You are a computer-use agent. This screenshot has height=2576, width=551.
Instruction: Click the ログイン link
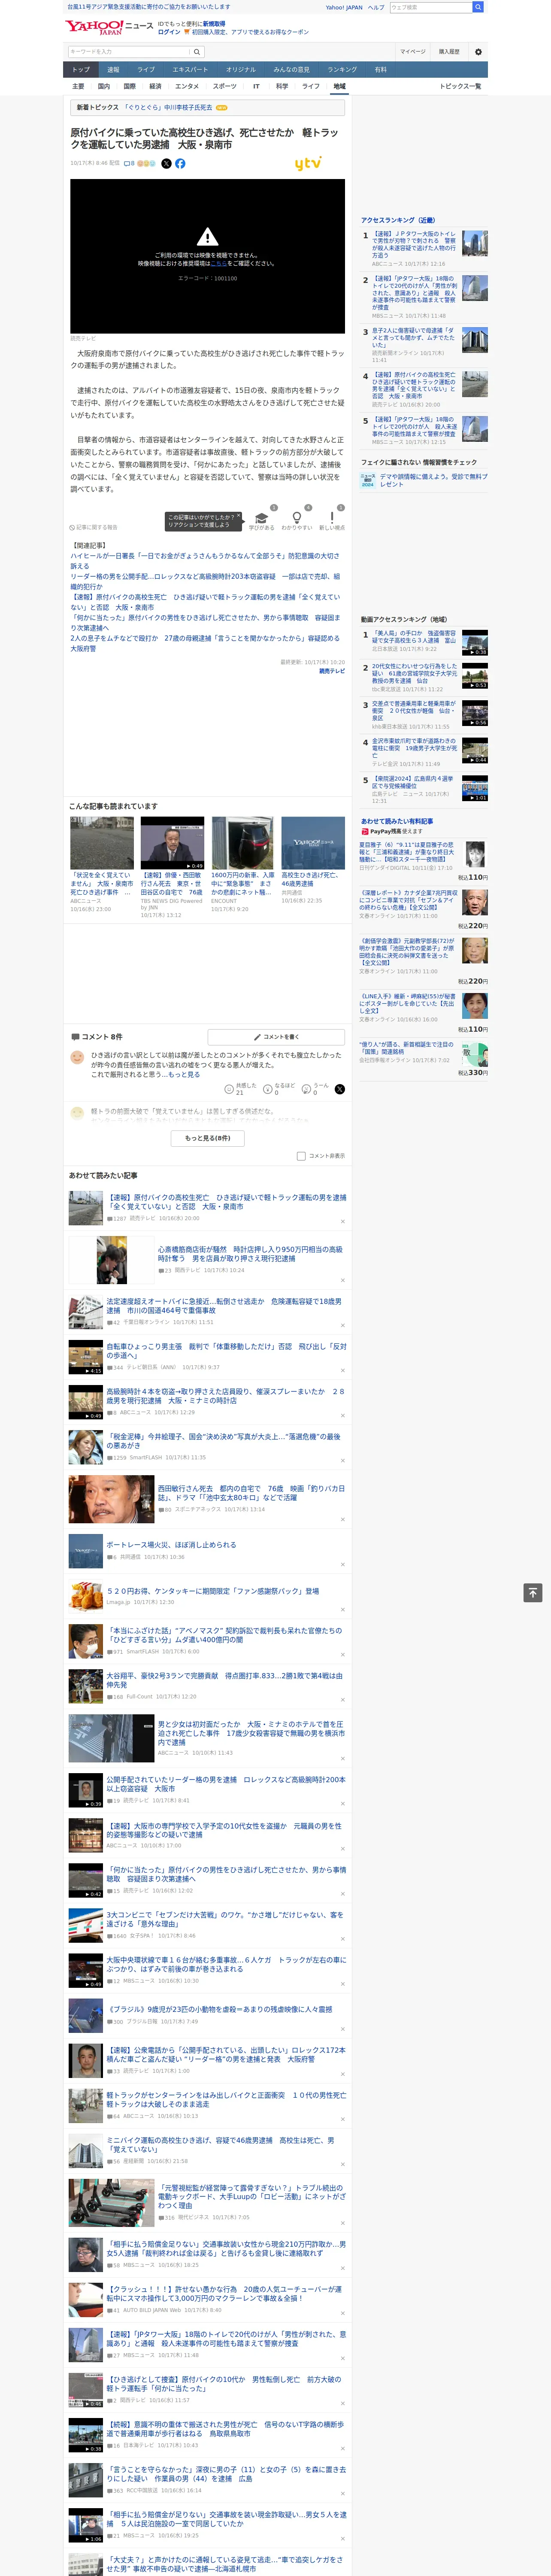pyautogui.click(x=169, y=32)
